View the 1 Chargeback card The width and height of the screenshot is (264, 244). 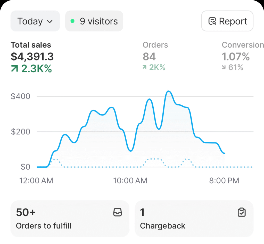tap(194, 219)
